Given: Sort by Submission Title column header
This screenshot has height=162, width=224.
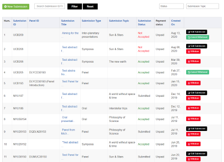Looking at the screenshot, I should point(68,22).
